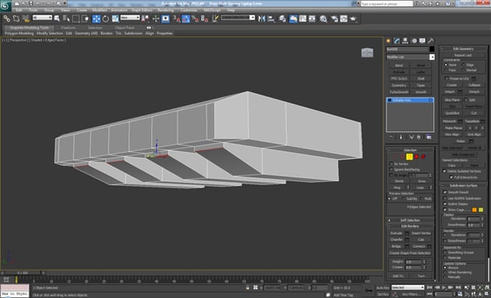The width and height of the screenshot is (491, 298).
Task: Toggle Smooth Result checkbox
Action: point(445,192)
